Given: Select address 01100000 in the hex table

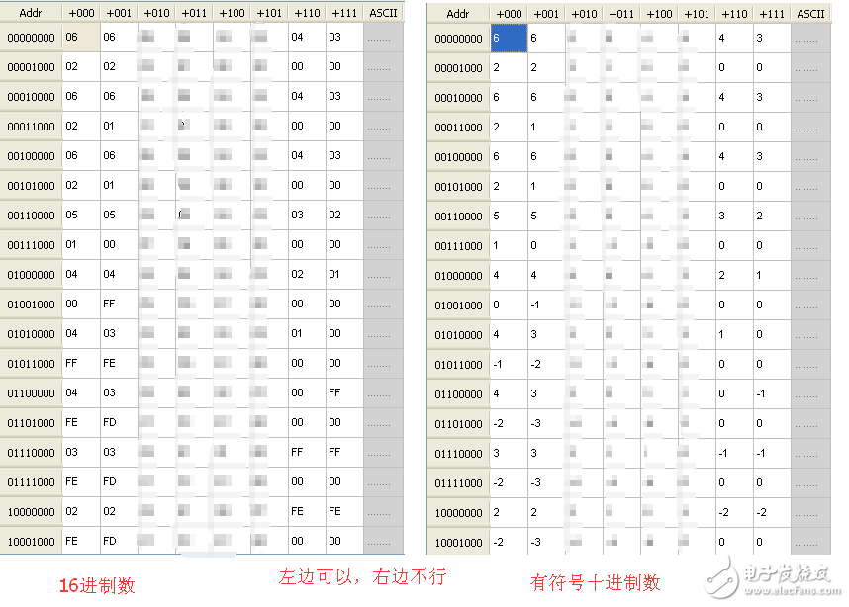Looking at the screenshot, I should tap(32, 393).
